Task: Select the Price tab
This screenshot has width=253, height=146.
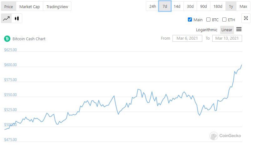Action: 8,7
